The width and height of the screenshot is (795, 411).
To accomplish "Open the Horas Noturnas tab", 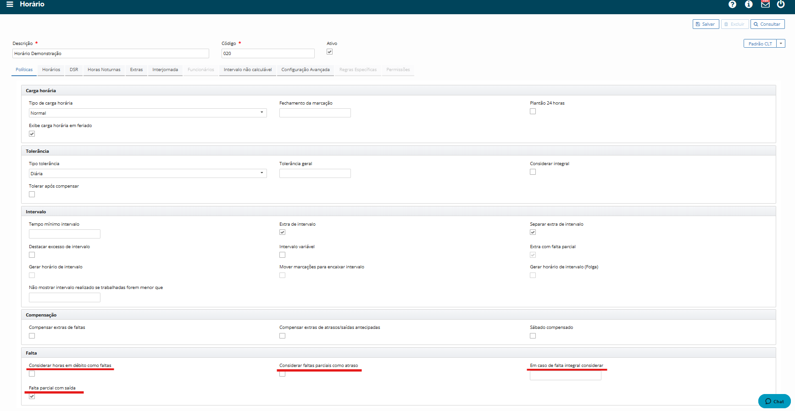I will [104, 70].
